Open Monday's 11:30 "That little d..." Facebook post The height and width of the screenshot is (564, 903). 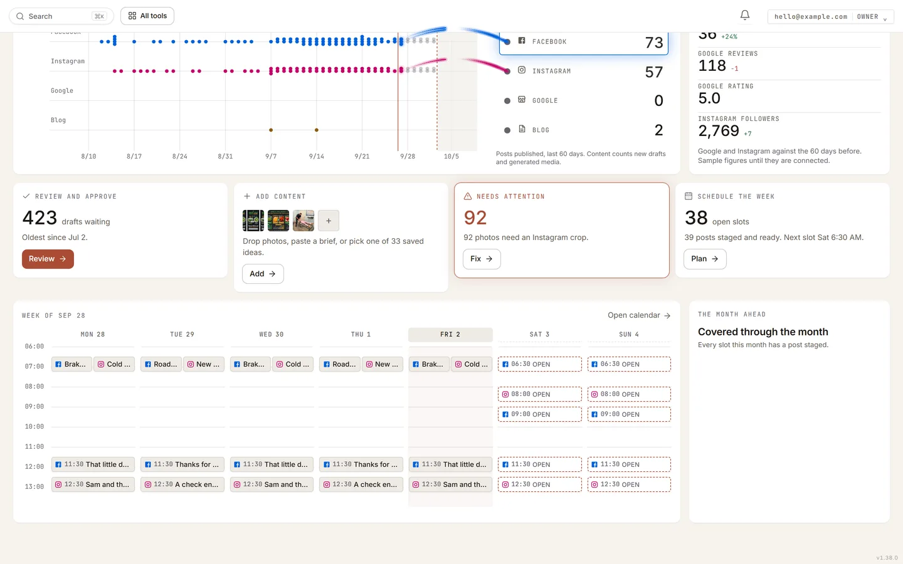tap(93, 464)
